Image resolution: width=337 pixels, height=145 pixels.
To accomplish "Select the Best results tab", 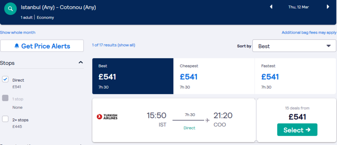I will [133, 76].
